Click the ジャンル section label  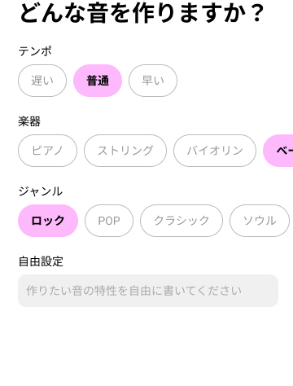(x=41, y=191)
